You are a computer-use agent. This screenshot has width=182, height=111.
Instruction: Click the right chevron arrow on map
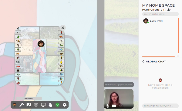(134, 54)
